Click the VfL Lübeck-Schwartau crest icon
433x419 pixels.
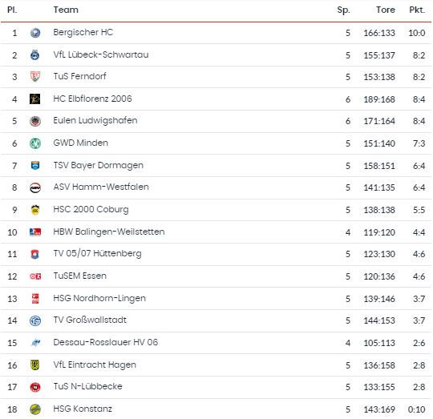[34, 55]
